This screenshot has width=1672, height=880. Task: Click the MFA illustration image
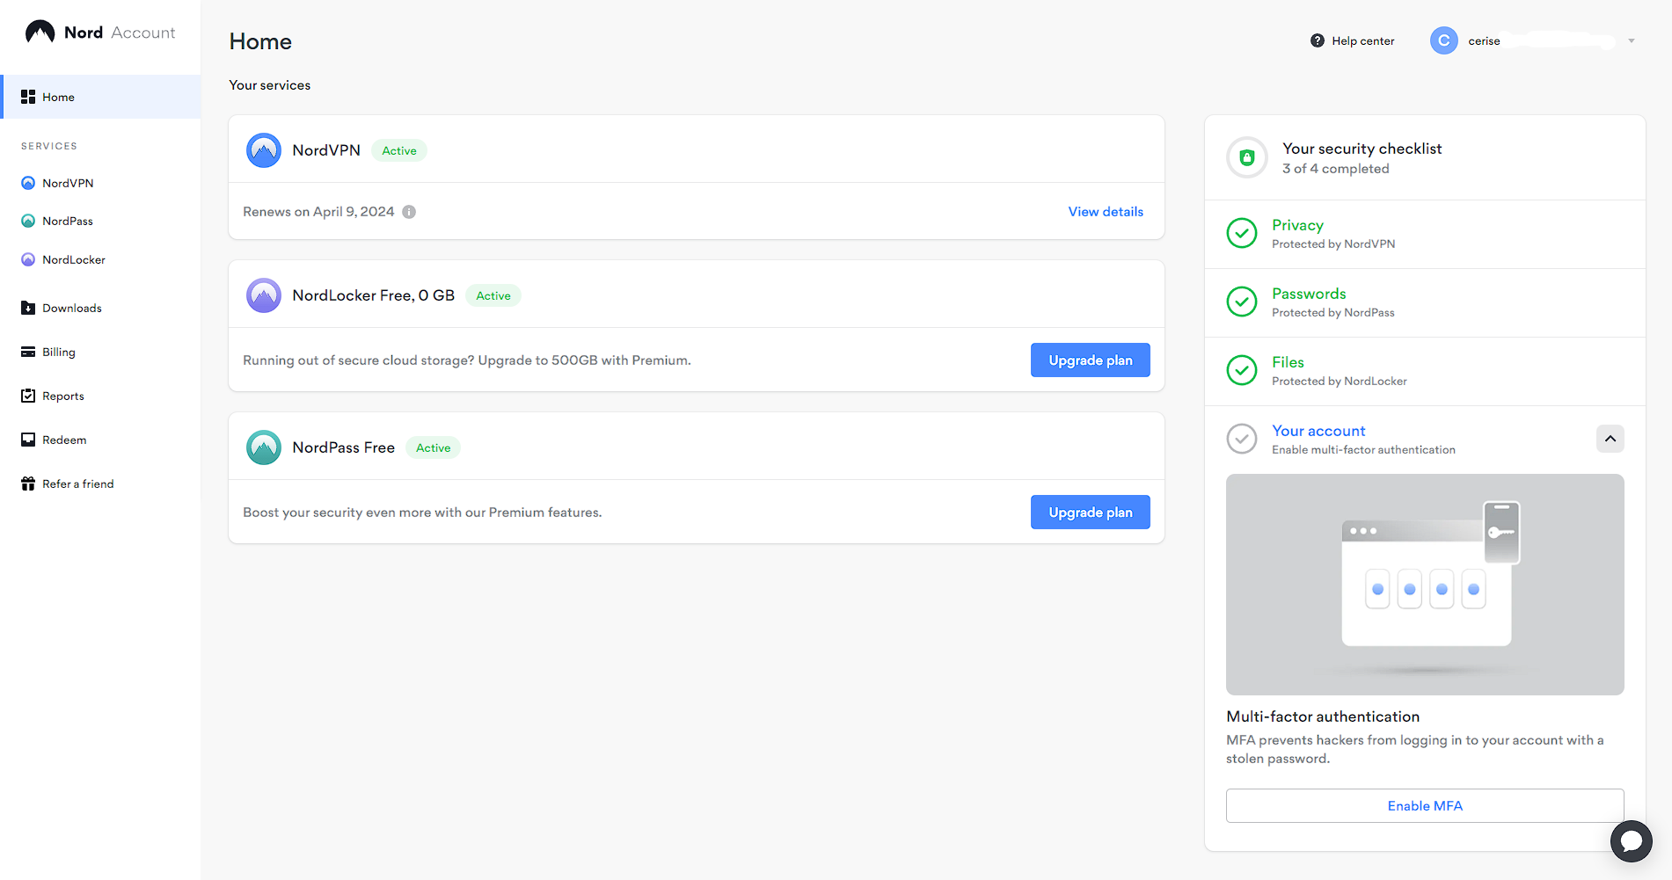click(1425, 585)
